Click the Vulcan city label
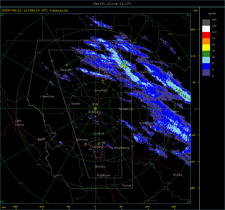Image resolution: width=225 pixels, height=210 pixels. (127, 186)
